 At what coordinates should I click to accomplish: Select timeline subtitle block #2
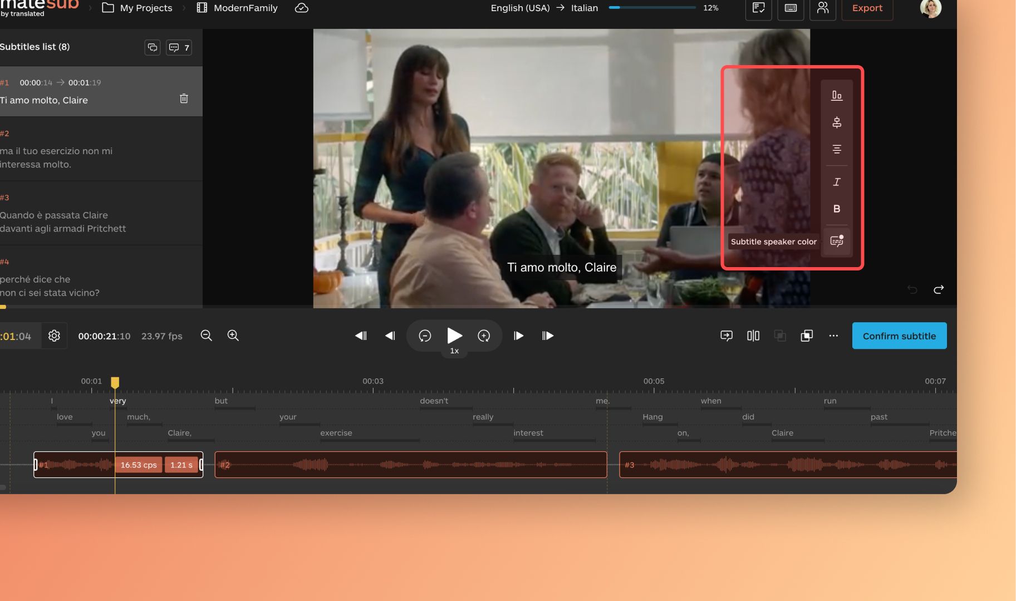411,465
